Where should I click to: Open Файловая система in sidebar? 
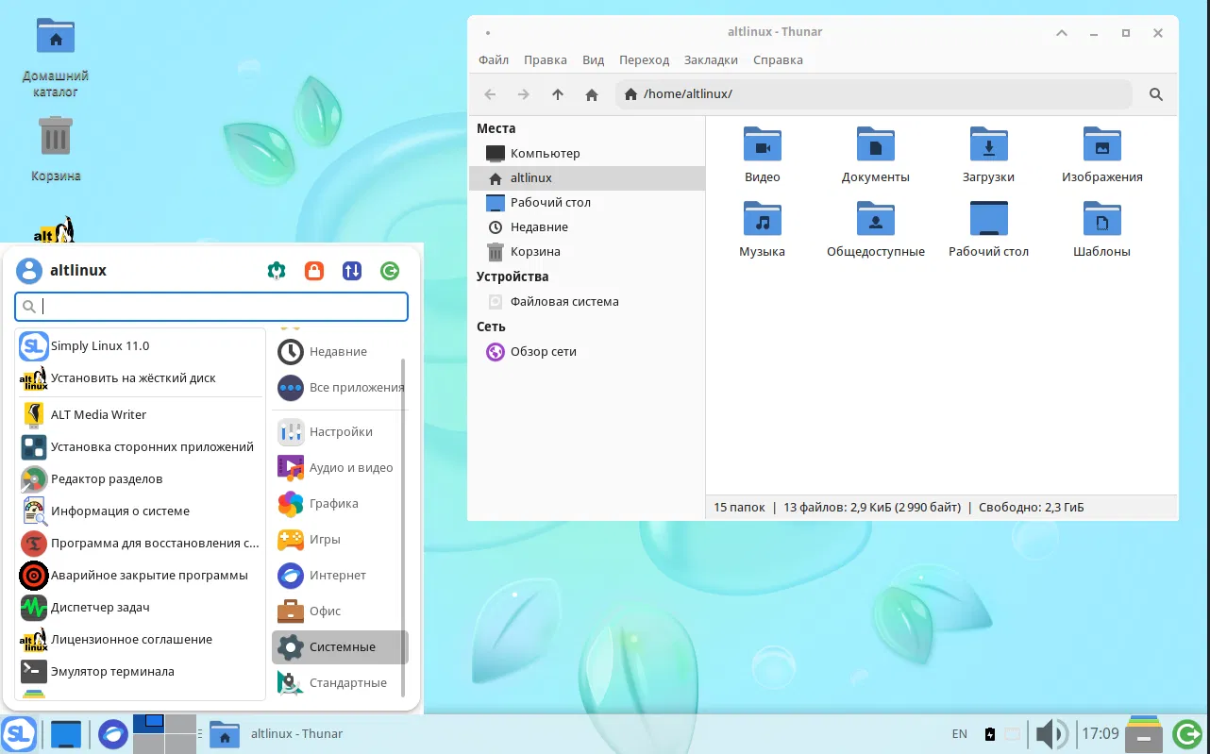point(587,302)
